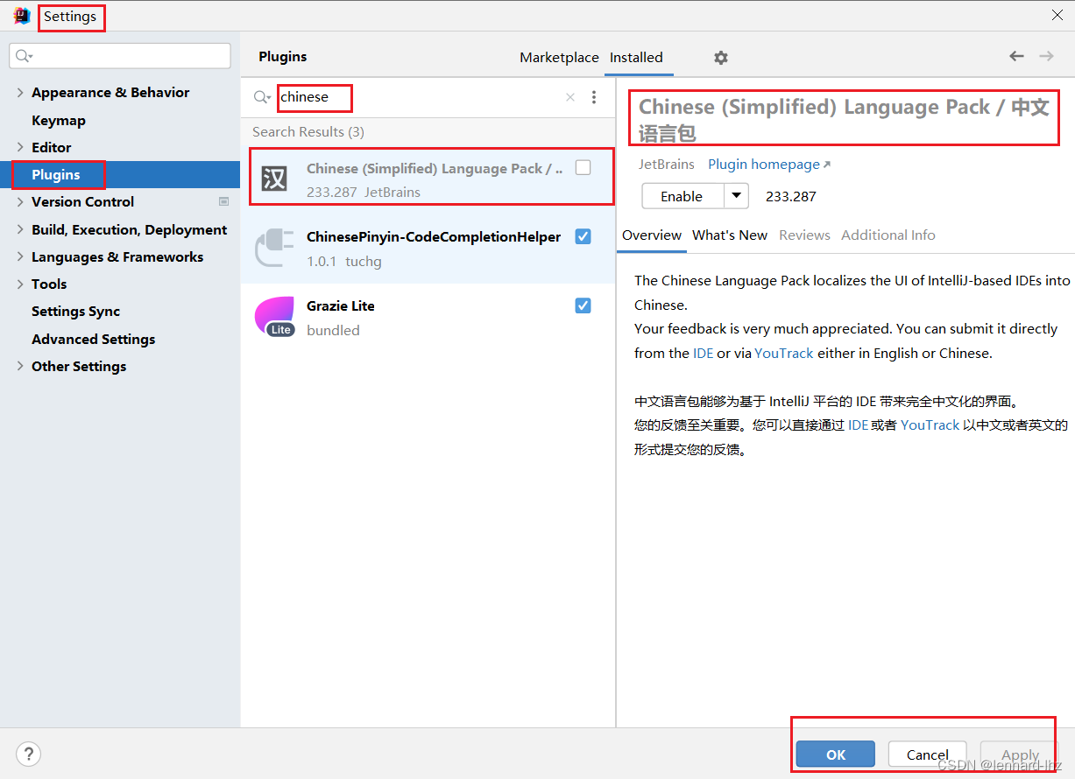Click the bundled label under Grazie Lite
Screen dimensions: 1075x779
(333, 330)
